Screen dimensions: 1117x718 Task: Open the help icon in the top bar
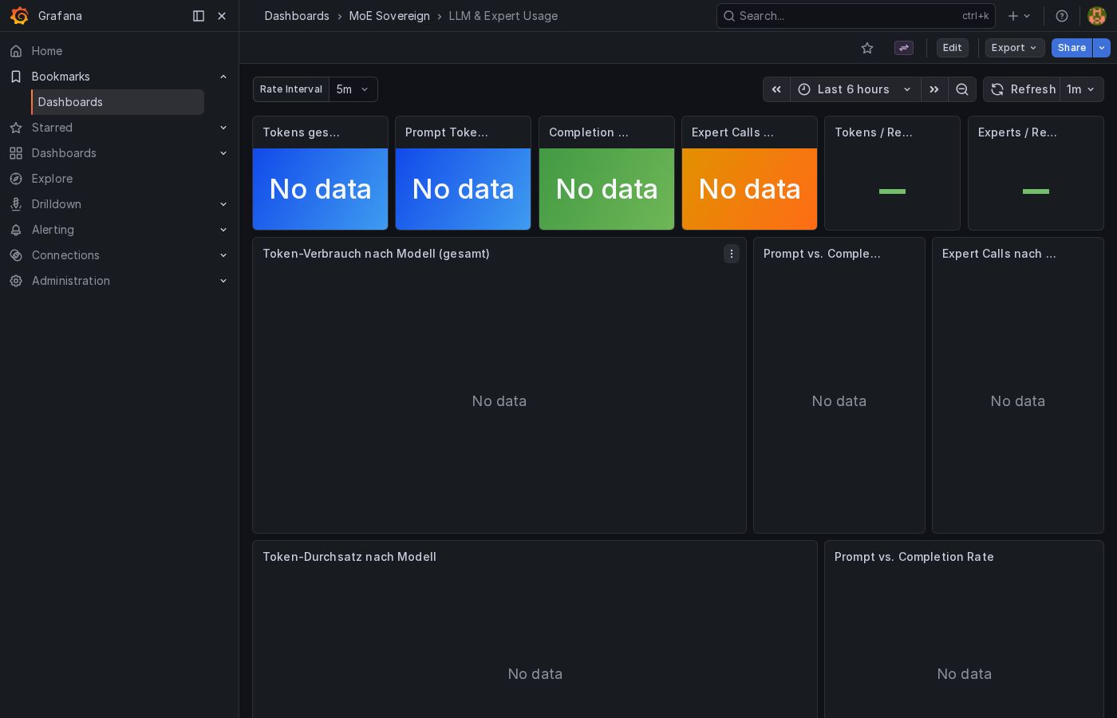pos(1060,16)
